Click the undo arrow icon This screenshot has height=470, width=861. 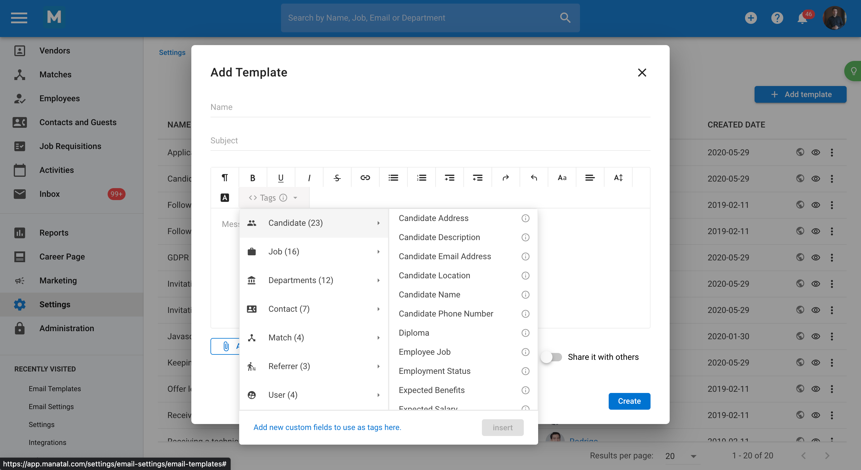pyautogui.click(x=534, y=178)
